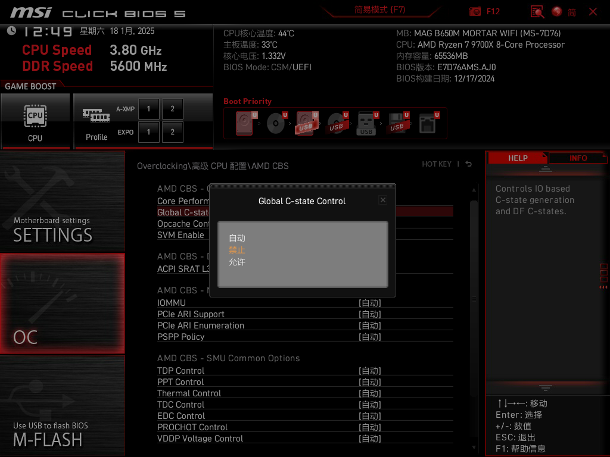Image resolution: width=610 pixels, height=457 pixels.
Task: Select the network boot device icon
Action: coord(429,123)
